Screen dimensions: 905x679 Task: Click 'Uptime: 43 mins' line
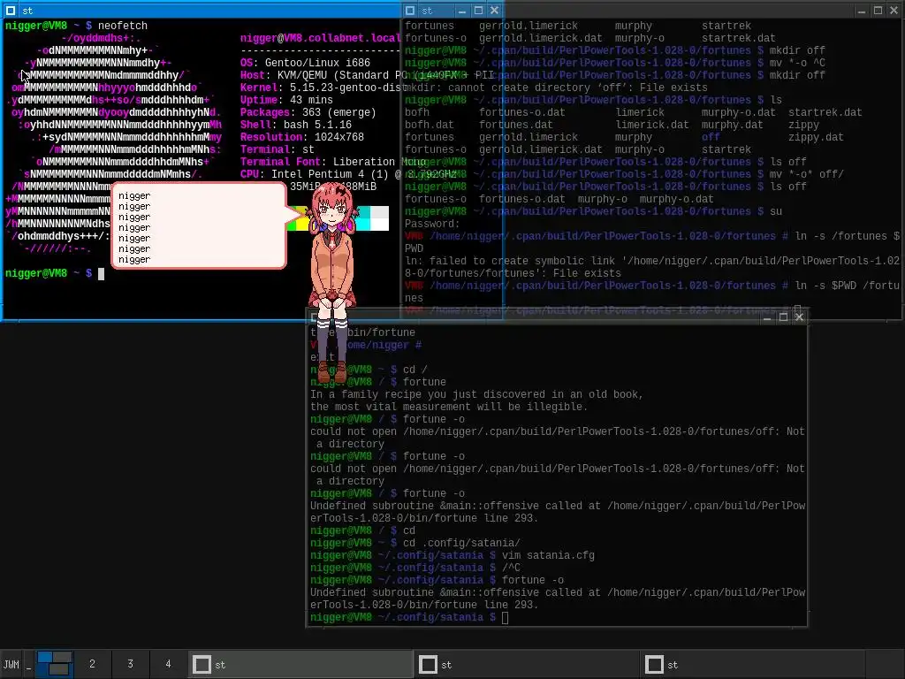286,100
